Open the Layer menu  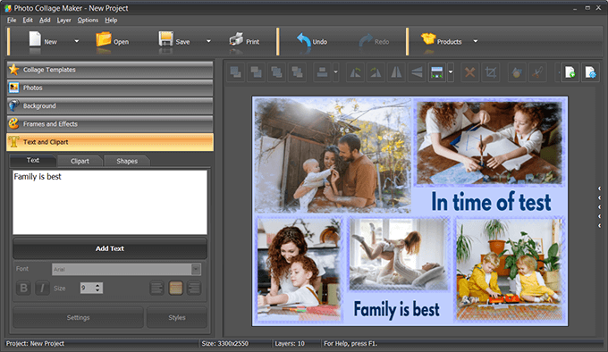click(64, 21)
